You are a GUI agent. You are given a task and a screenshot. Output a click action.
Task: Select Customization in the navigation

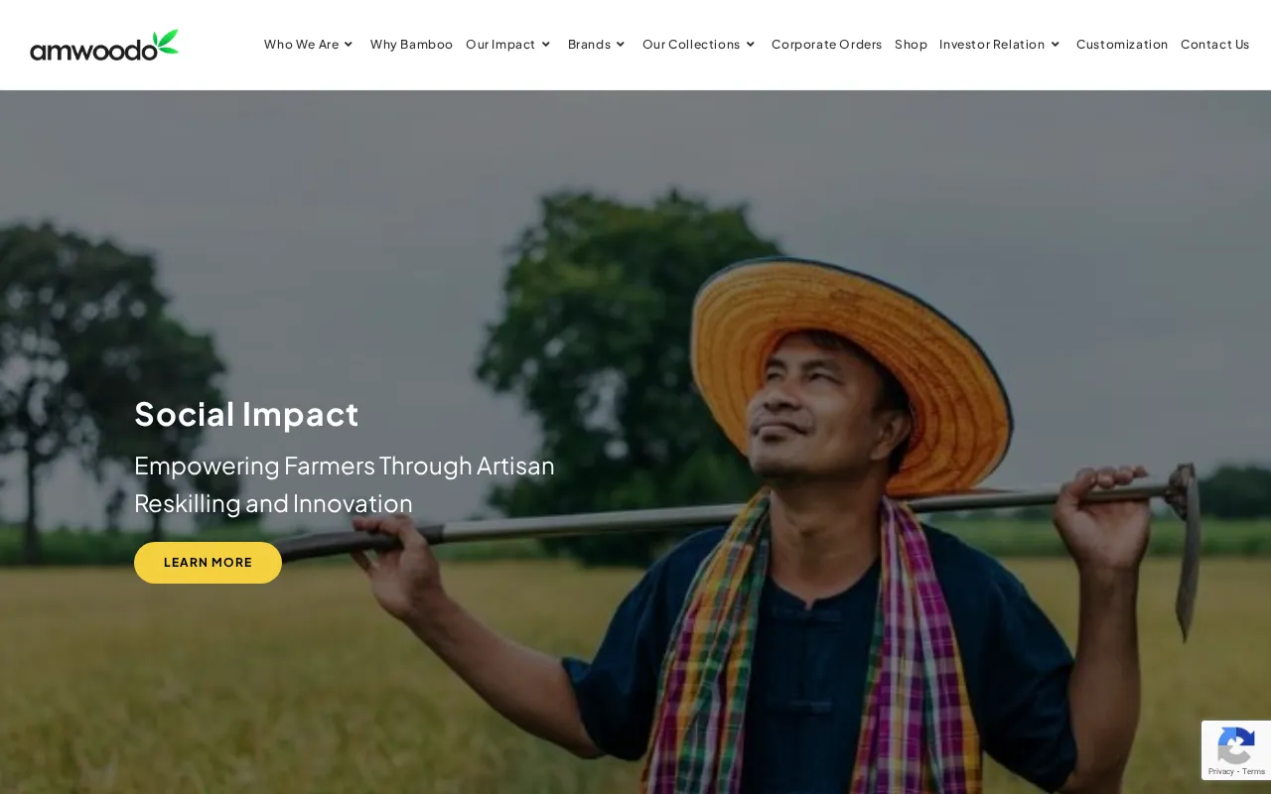(x=1122, y=45)
